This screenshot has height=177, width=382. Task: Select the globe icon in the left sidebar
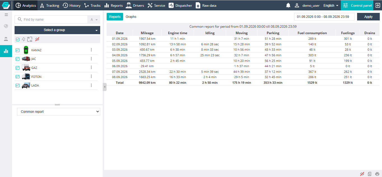tap(6, 26)
